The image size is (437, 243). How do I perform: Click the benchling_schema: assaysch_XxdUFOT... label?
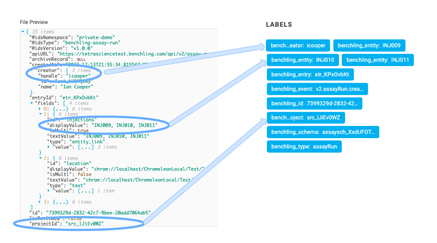coord(323,132)
